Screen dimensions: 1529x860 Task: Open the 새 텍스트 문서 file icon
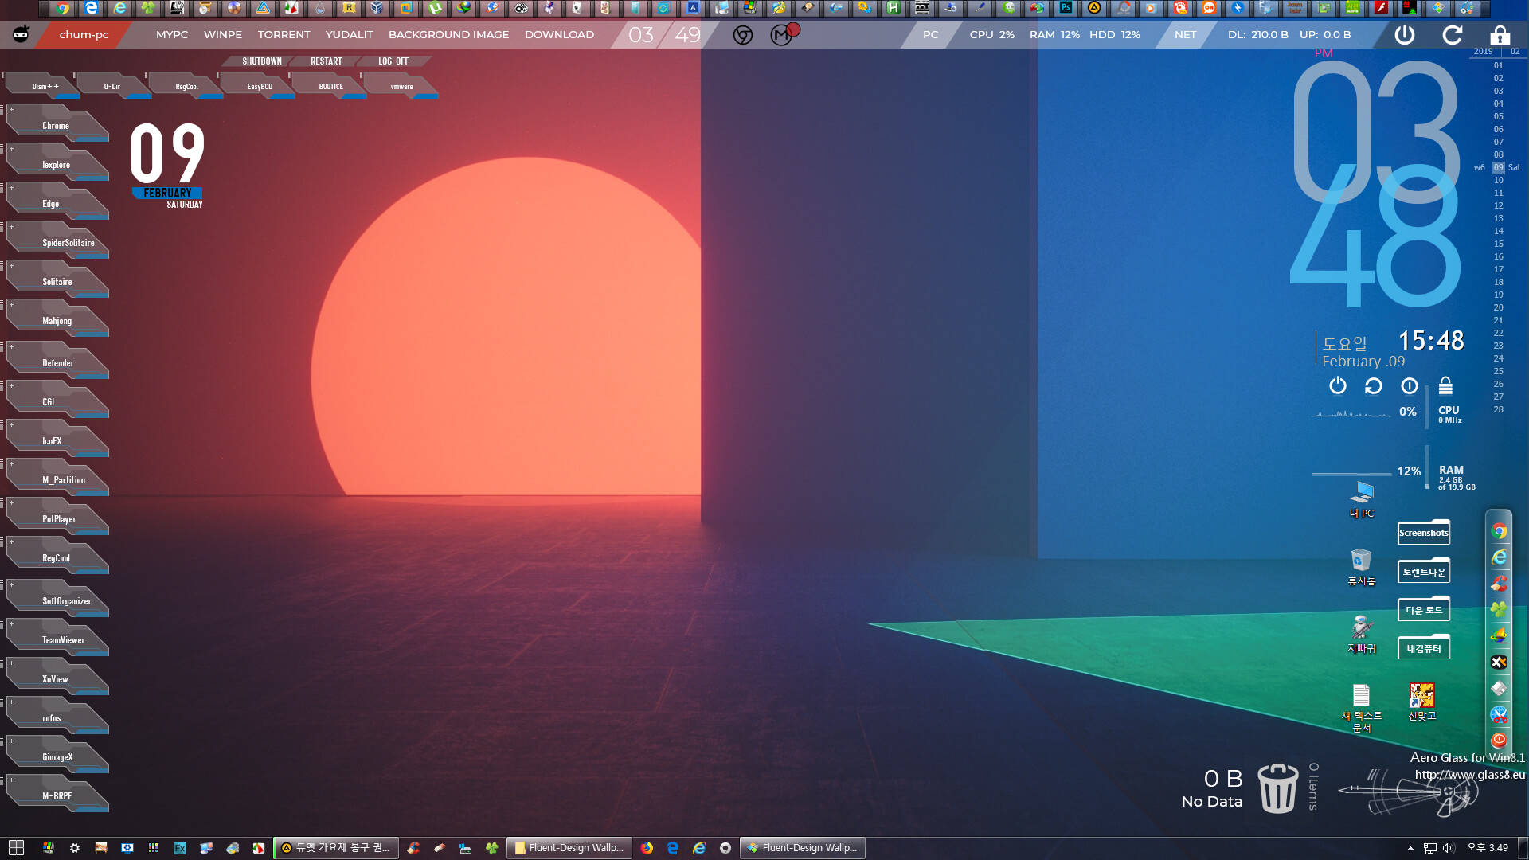tap(1362, 708)
